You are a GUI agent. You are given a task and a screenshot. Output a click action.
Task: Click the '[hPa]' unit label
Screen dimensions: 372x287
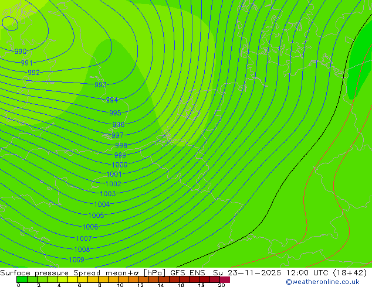point(155,273)
